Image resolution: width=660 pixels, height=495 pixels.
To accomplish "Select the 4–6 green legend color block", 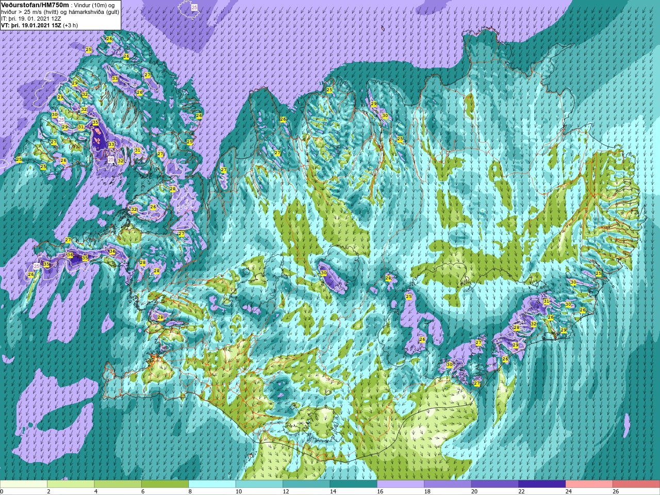I will pyautogui.click(x=118, y=484).
